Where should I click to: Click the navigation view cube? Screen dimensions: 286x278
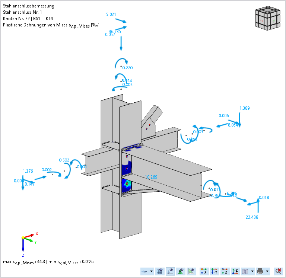pyautogui.click(x=268, y=18)
